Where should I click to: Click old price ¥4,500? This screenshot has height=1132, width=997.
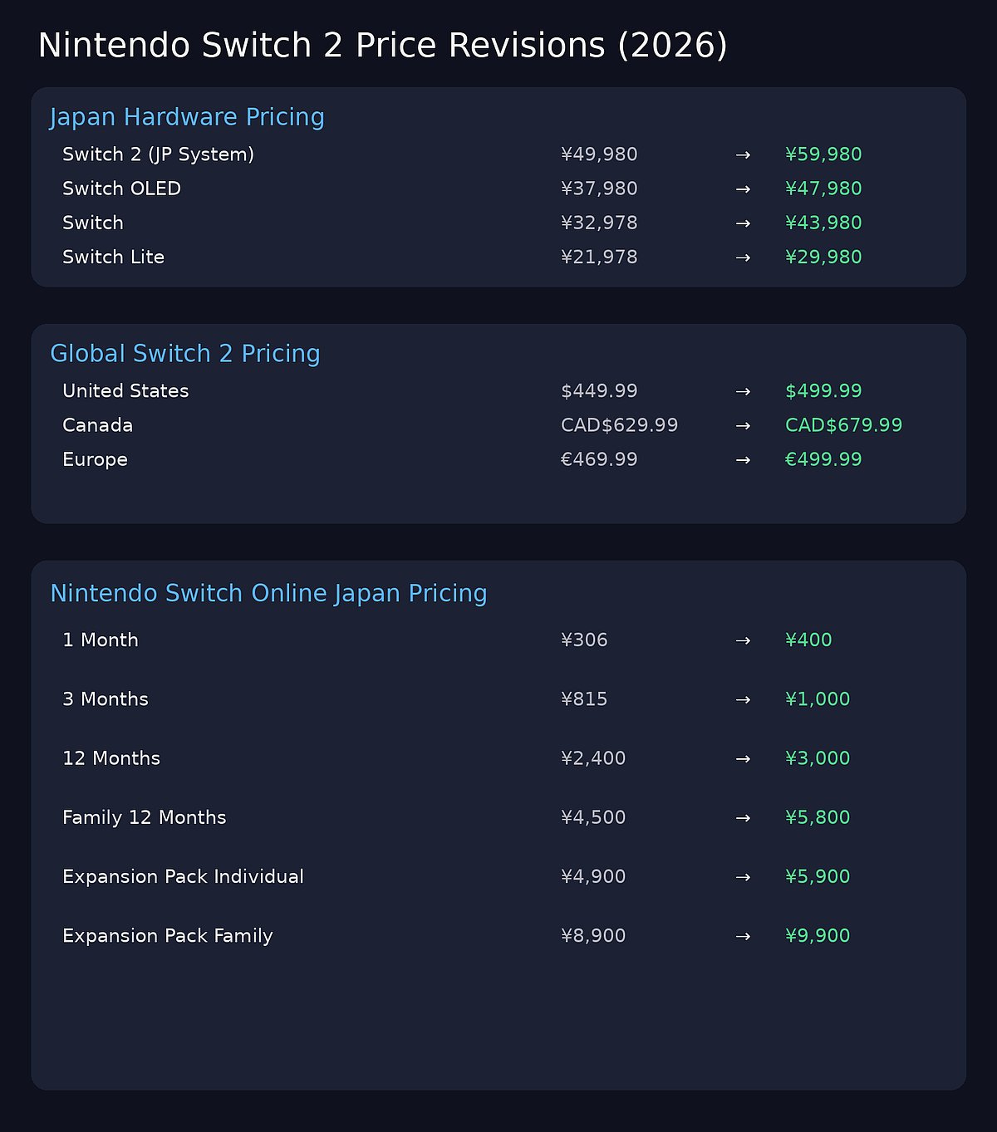(x=593, y=817)
